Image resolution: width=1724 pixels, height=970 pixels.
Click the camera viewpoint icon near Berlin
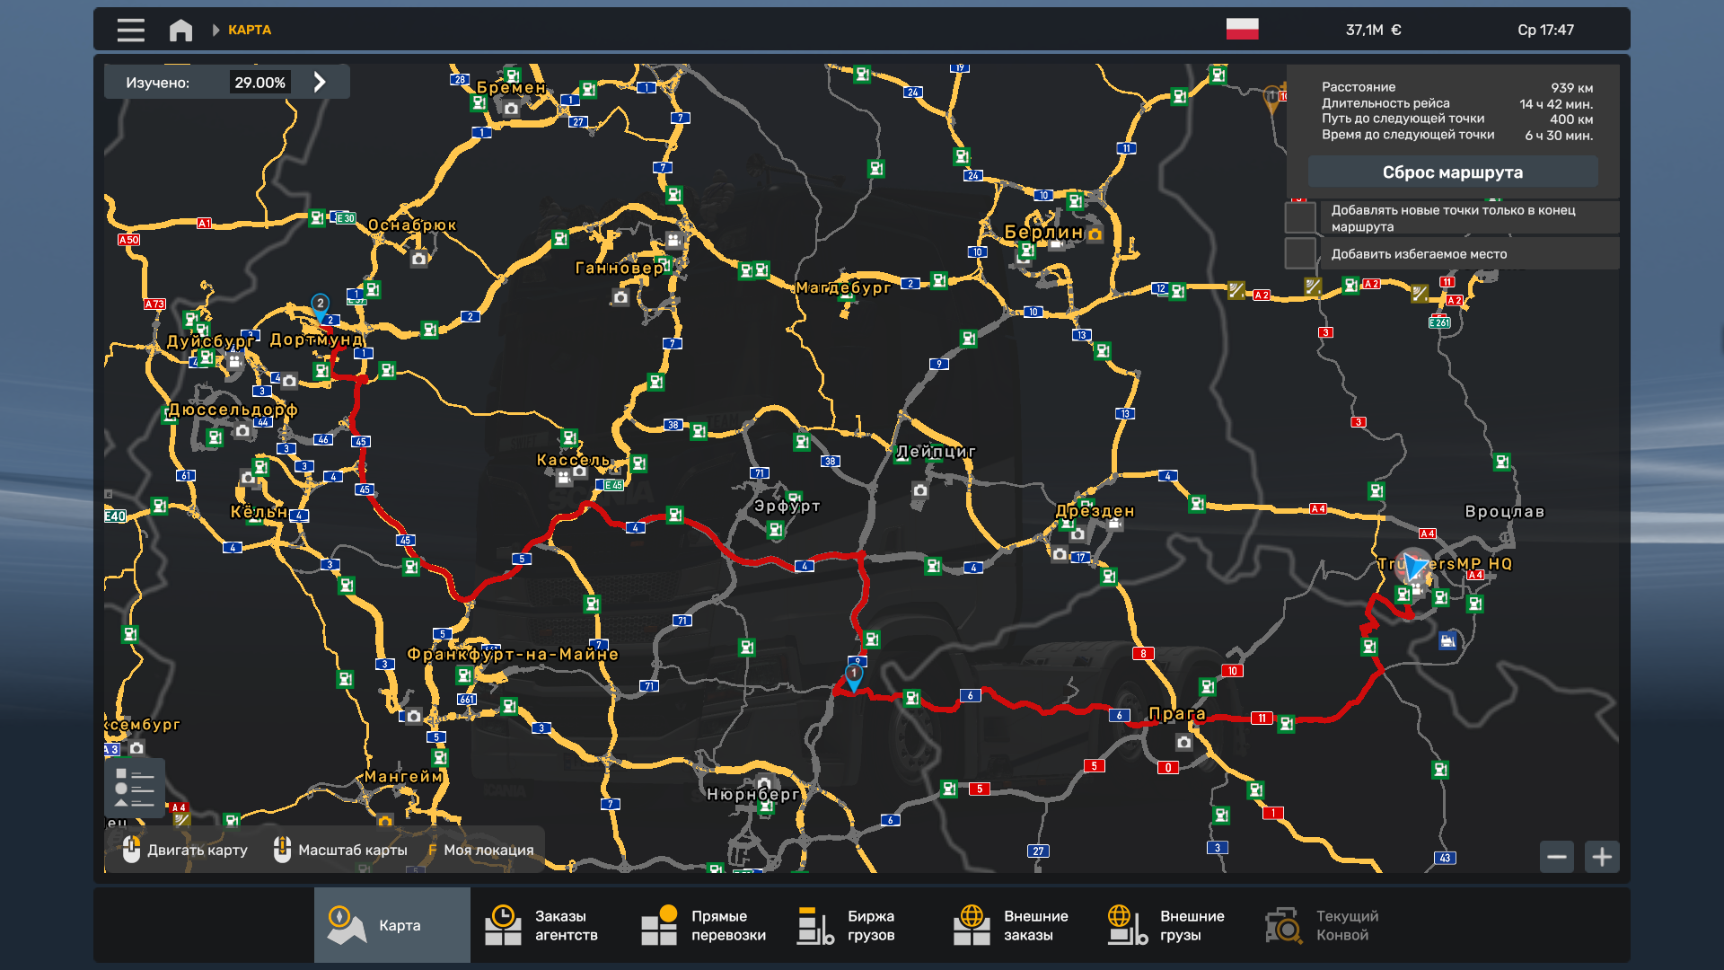(x=1095, y=235)
